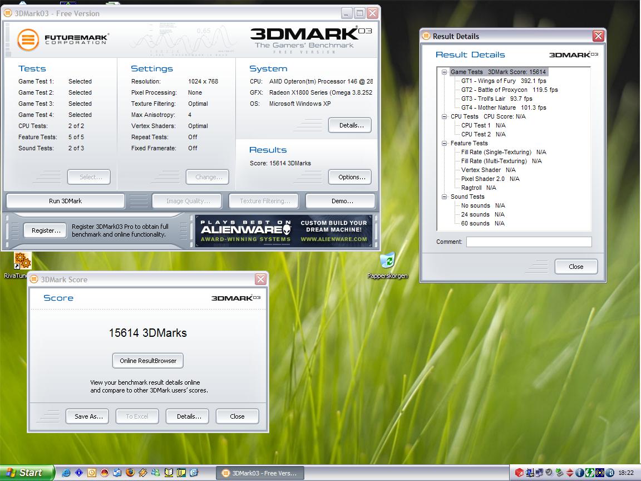Select GT1 - Wings of Fury result row

click(x=504, y=81)
